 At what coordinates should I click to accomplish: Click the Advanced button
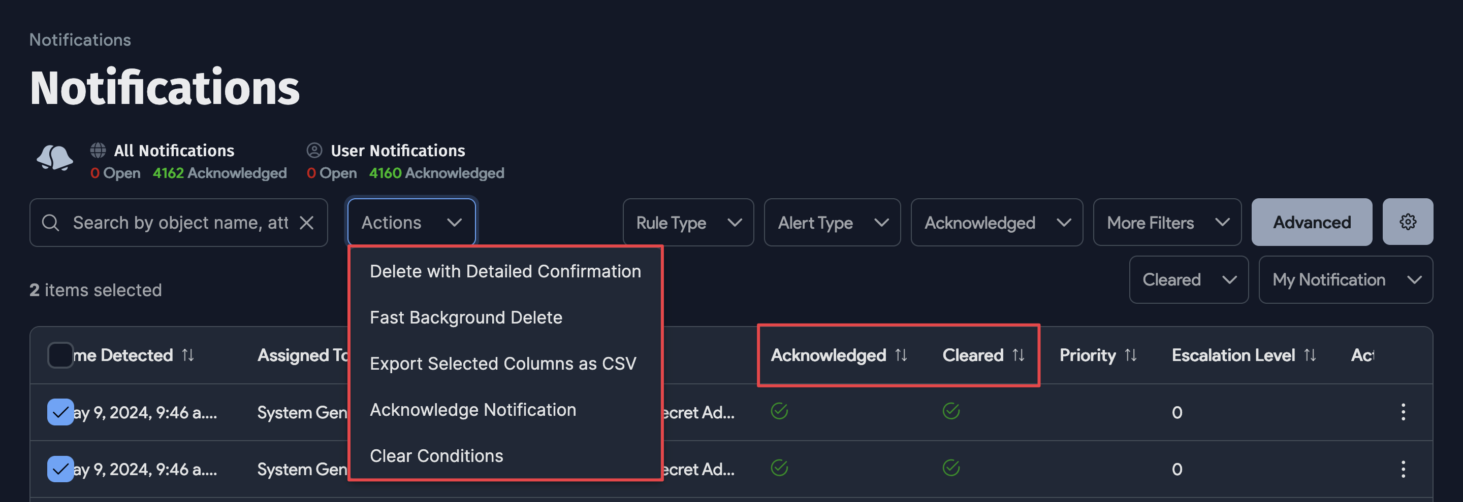coord(1312,222)
